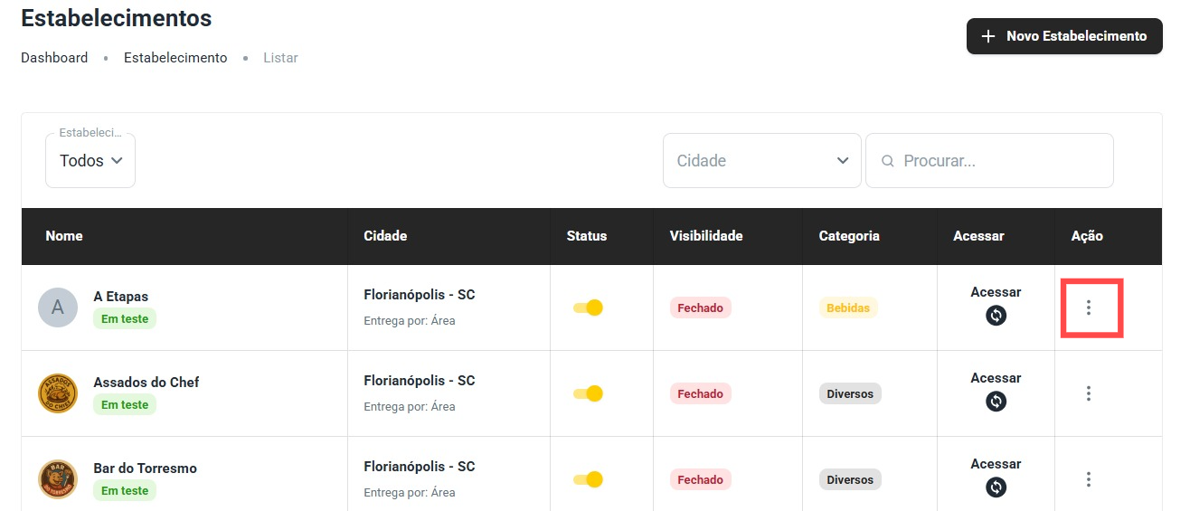
Task: Click the Nome column header
Action: pyautogui.click(x=64, y=236)
